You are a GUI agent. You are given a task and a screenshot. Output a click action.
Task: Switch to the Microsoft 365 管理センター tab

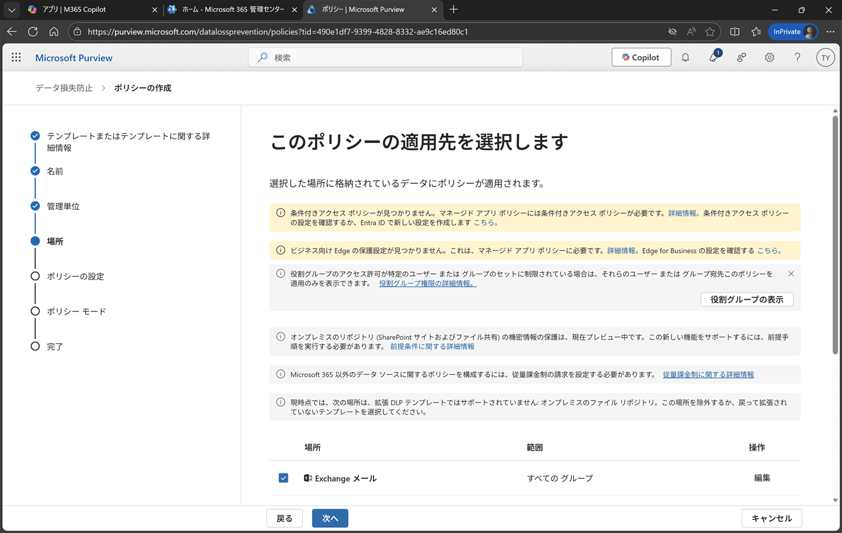point(234,10)
